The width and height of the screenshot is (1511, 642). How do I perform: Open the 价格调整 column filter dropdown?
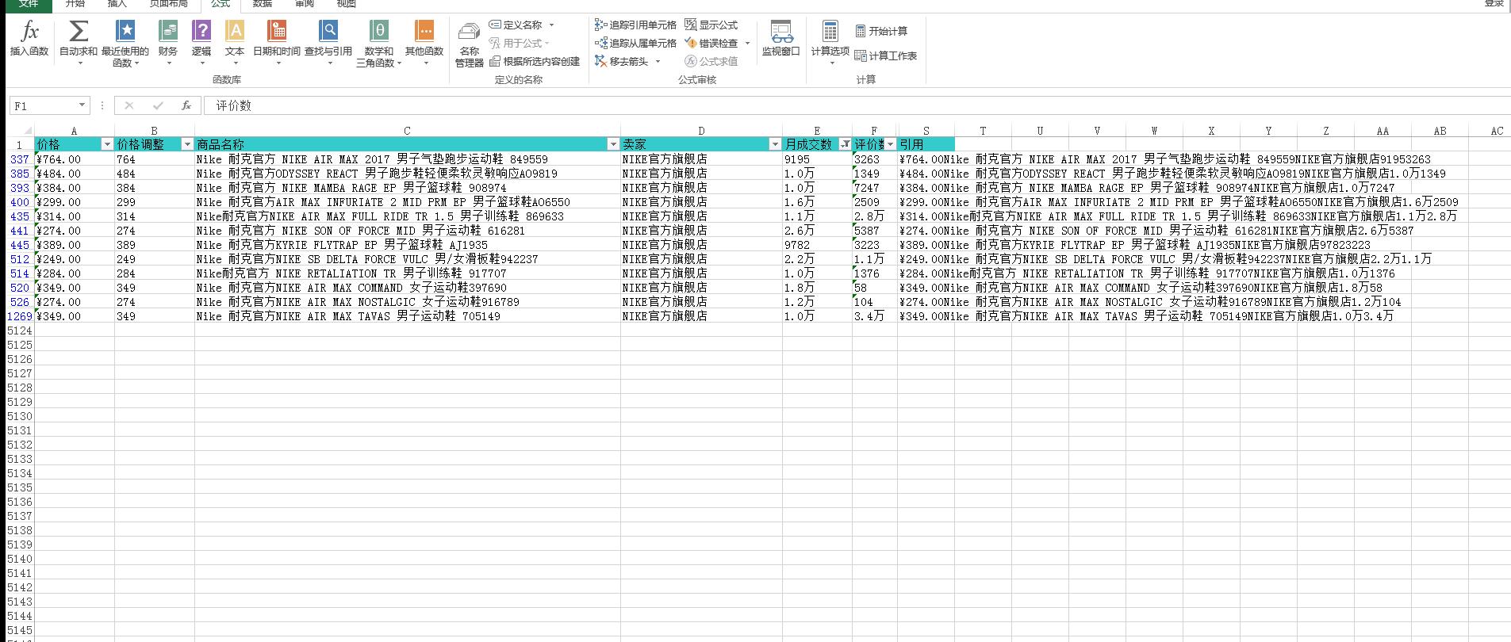187,144
